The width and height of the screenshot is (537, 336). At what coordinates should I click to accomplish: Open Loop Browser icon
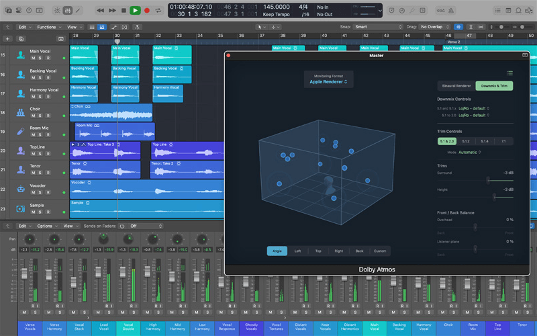pos(518,10)
